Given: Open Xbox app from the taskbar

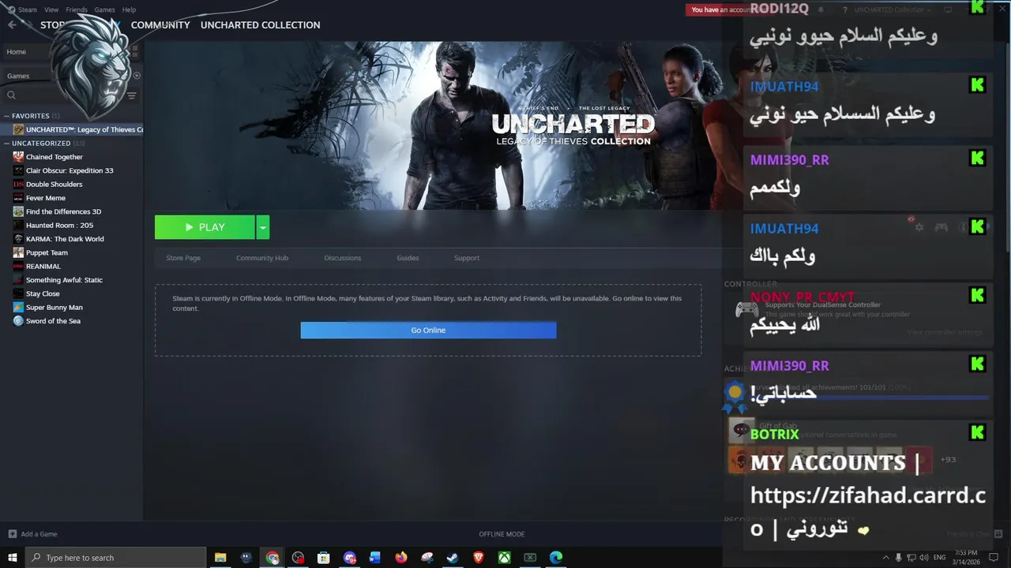Looking at the screenshot, I should coord(504,558).
